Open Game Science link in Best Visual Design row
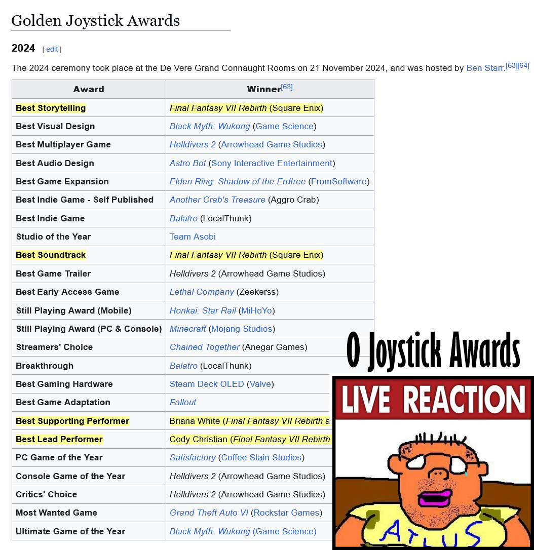 [285, 126]
